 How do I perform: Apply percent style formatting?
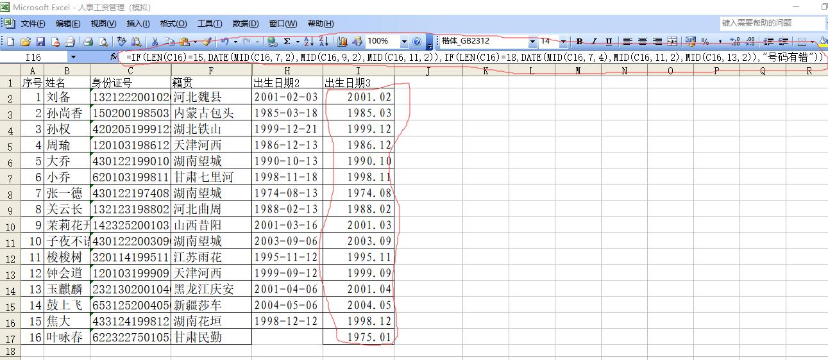tap(705, 42)
